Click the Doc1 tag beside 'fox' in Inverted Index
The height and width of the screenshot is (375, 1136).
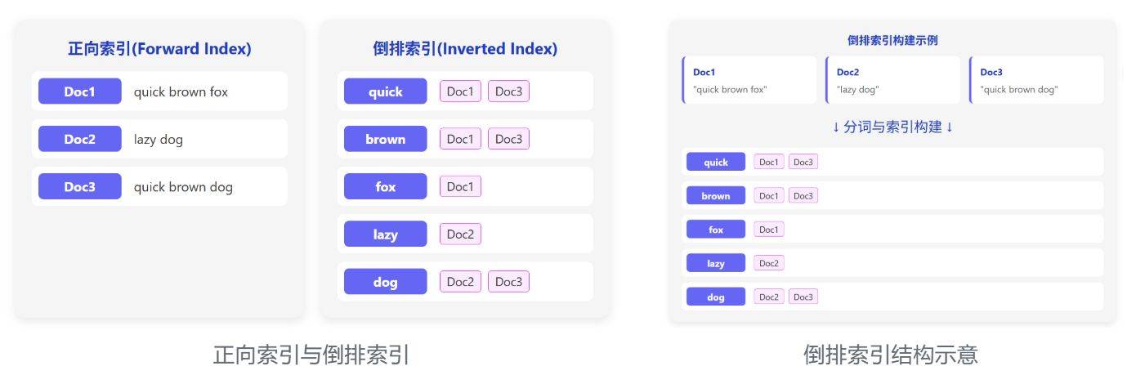tap(460, 186)
